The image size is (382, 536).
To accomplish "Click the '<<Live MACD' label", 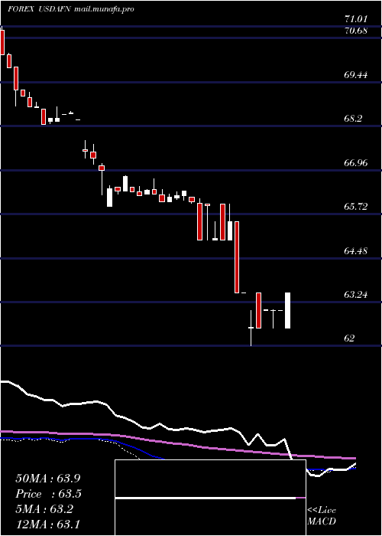I will click(x=322, y=516).
